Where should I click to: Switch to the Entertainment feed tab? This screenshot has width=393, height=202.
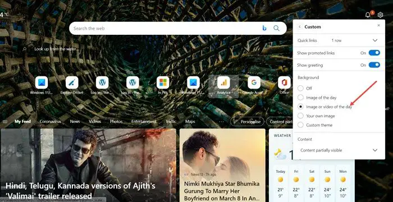click(x=144, y=122)
